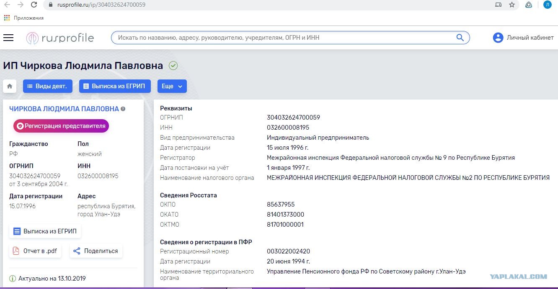
Task: Click the home icon button
Action: (x=10, y=86)
